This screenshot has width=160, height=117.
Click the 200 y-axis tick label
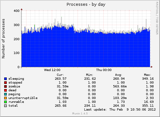(x=17, y=39)
